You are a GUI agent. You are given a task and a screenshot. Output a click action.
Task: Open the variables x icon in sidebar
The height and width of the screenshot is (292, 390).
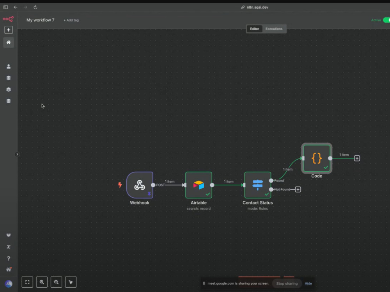point(9,247)
